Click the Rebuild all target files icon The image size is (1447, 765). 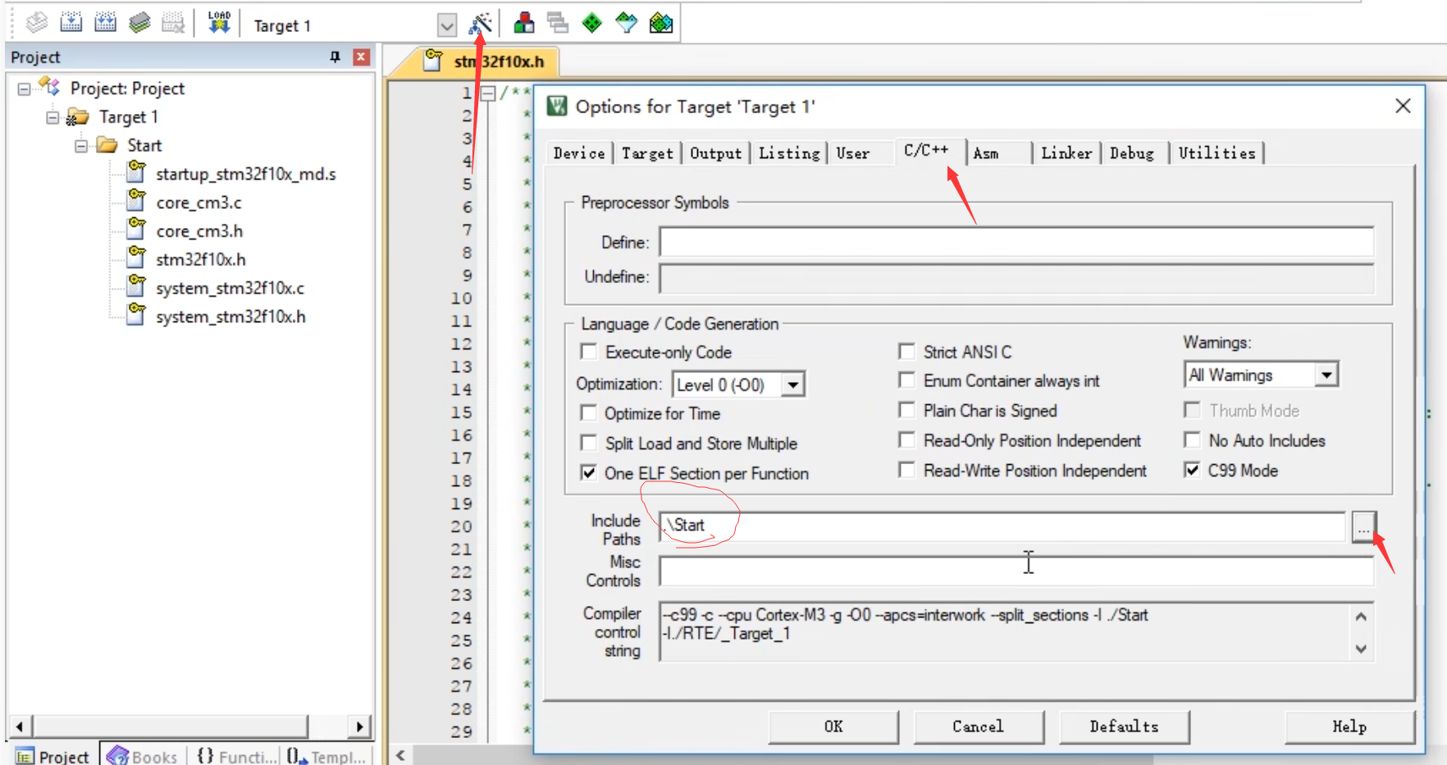[x=105, y=22]
